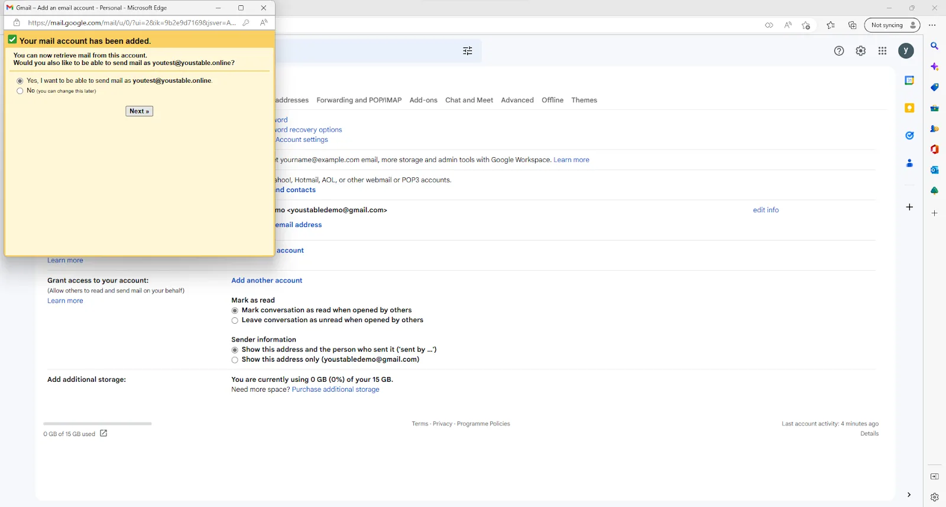Open the green tree icon in Edge sidebar

pos(935,191)
